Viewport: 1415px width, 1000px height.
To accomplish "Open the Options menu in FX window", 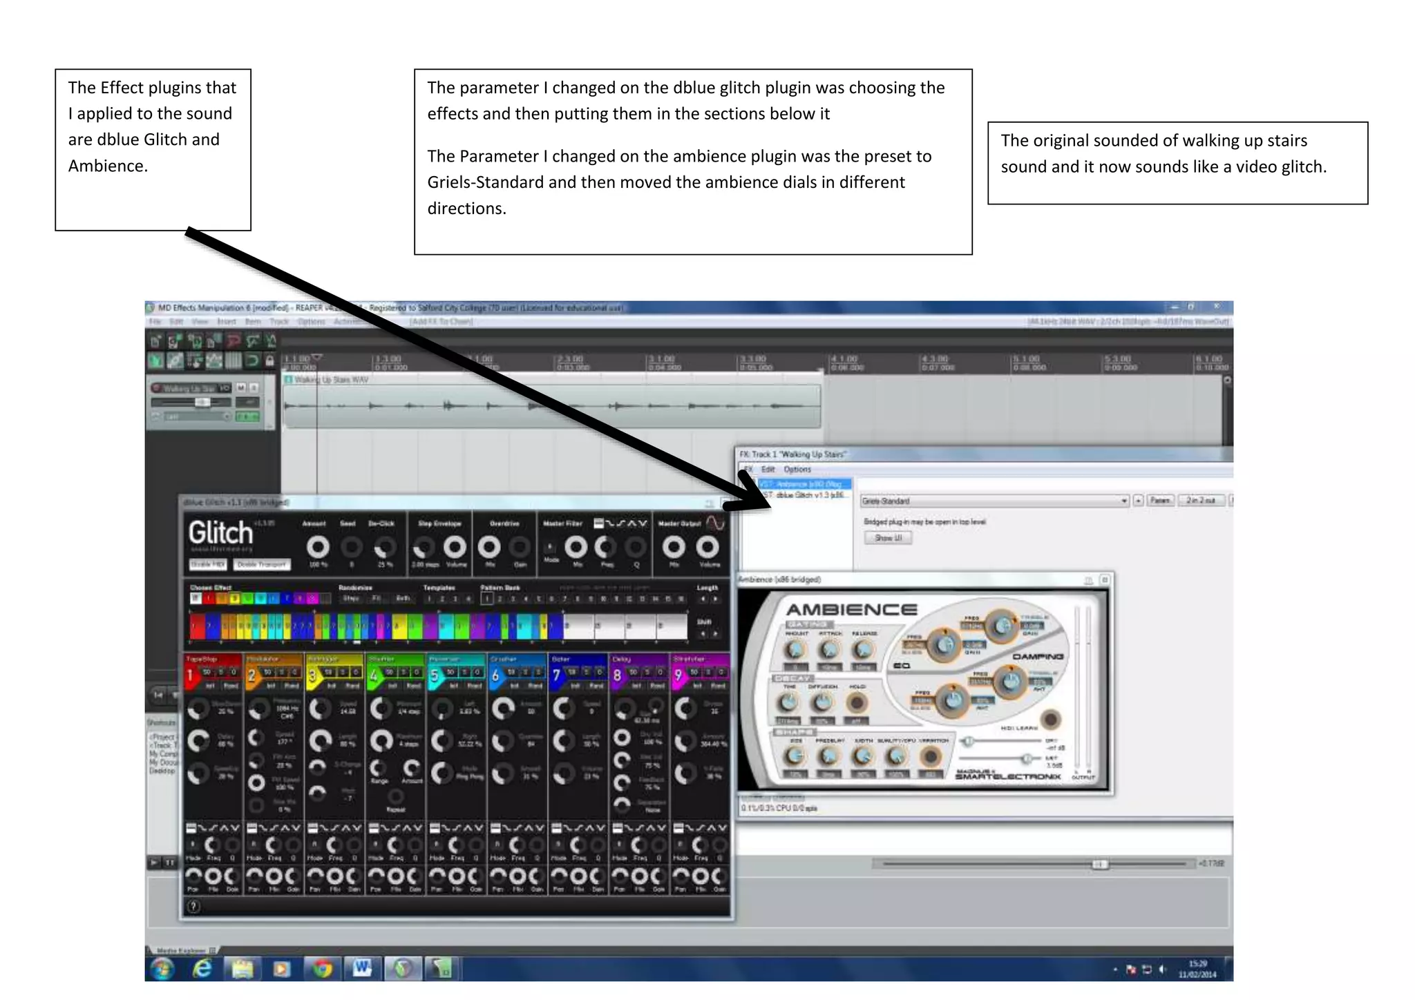I will tap(797, 469).
